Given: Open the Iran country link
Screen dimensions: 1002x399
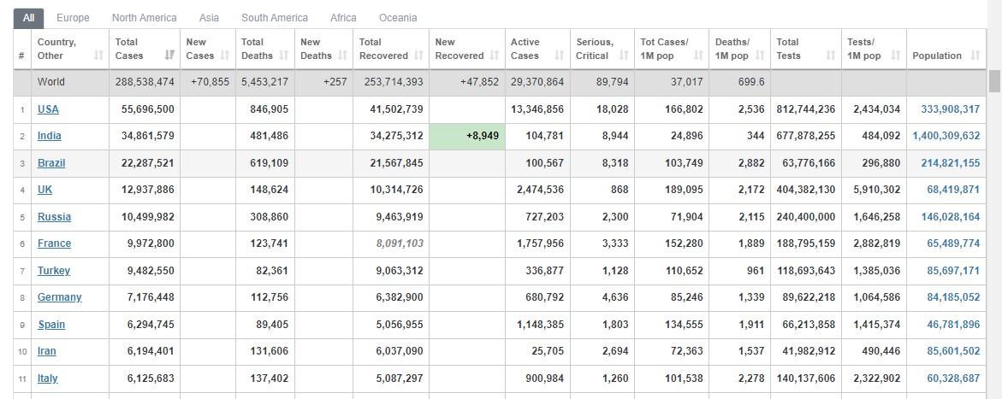Looking at the screenshot, I should [47, 351].
